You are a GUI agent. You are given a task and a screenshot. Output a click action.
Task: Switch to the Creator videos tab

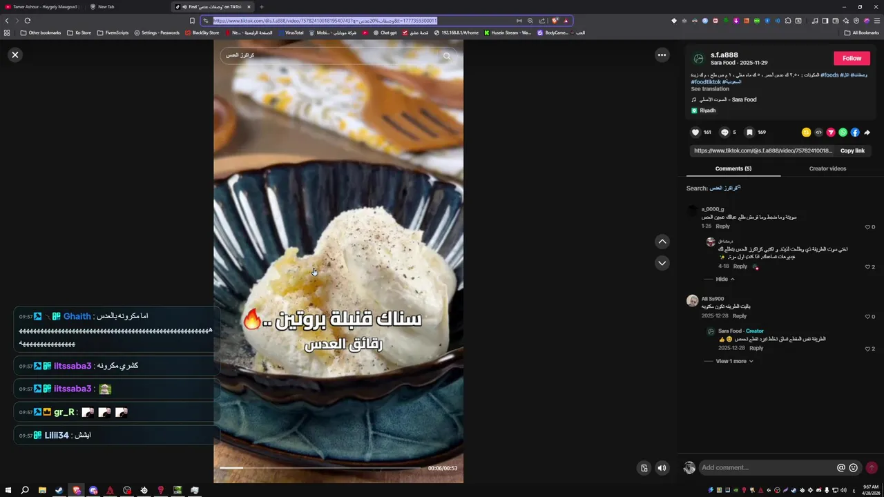[827, 168]
